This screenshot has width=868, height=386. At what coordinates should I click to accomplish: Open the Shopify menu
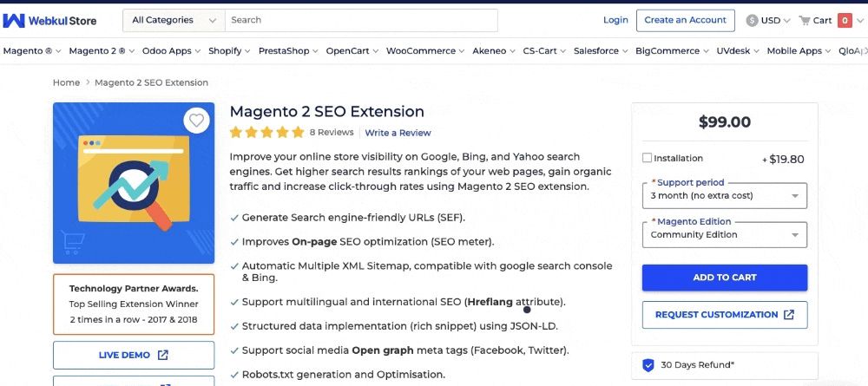[229, 51]
